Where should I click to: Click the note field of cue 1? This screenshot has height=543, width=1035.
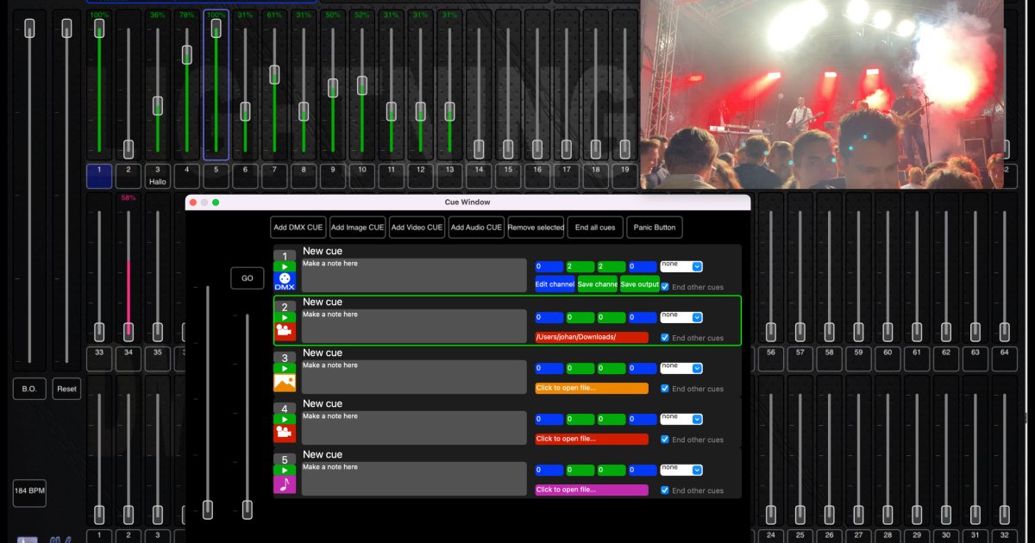tap(414, 275)
